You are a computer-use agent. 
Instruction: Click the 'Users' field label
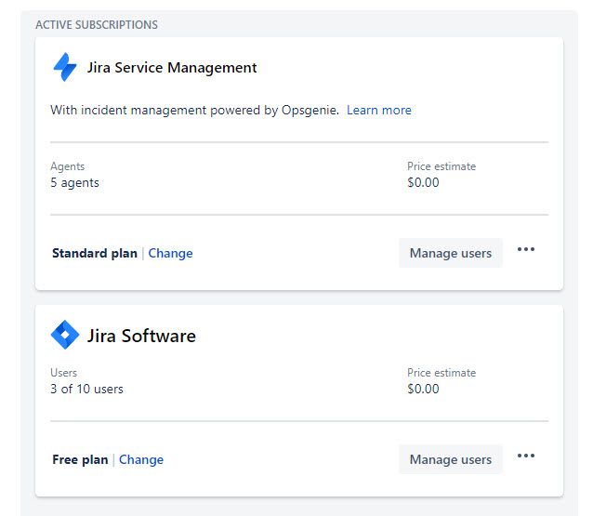pos(63,373)
